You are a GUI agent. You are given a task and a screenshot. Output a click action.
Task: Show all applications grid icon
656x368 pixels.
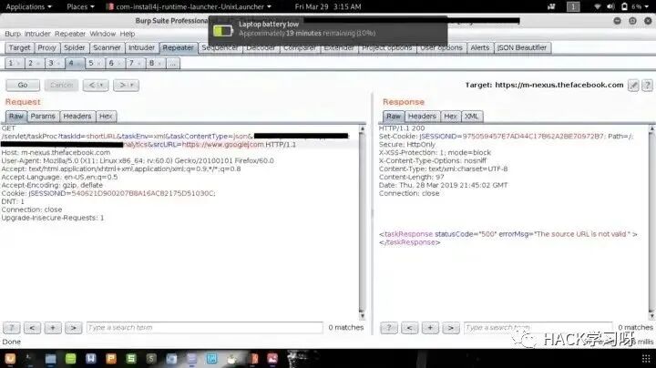click(x=646, y=358)
